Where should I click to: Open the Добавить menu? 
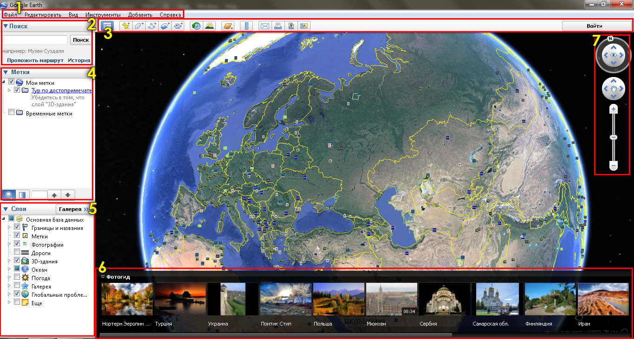[x=140, y=15]
